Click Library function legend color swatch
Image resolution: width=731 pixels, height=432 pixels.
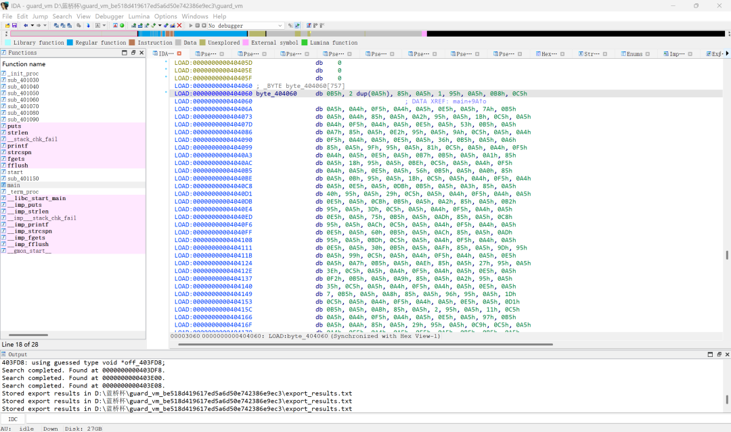tap(8, 43)
